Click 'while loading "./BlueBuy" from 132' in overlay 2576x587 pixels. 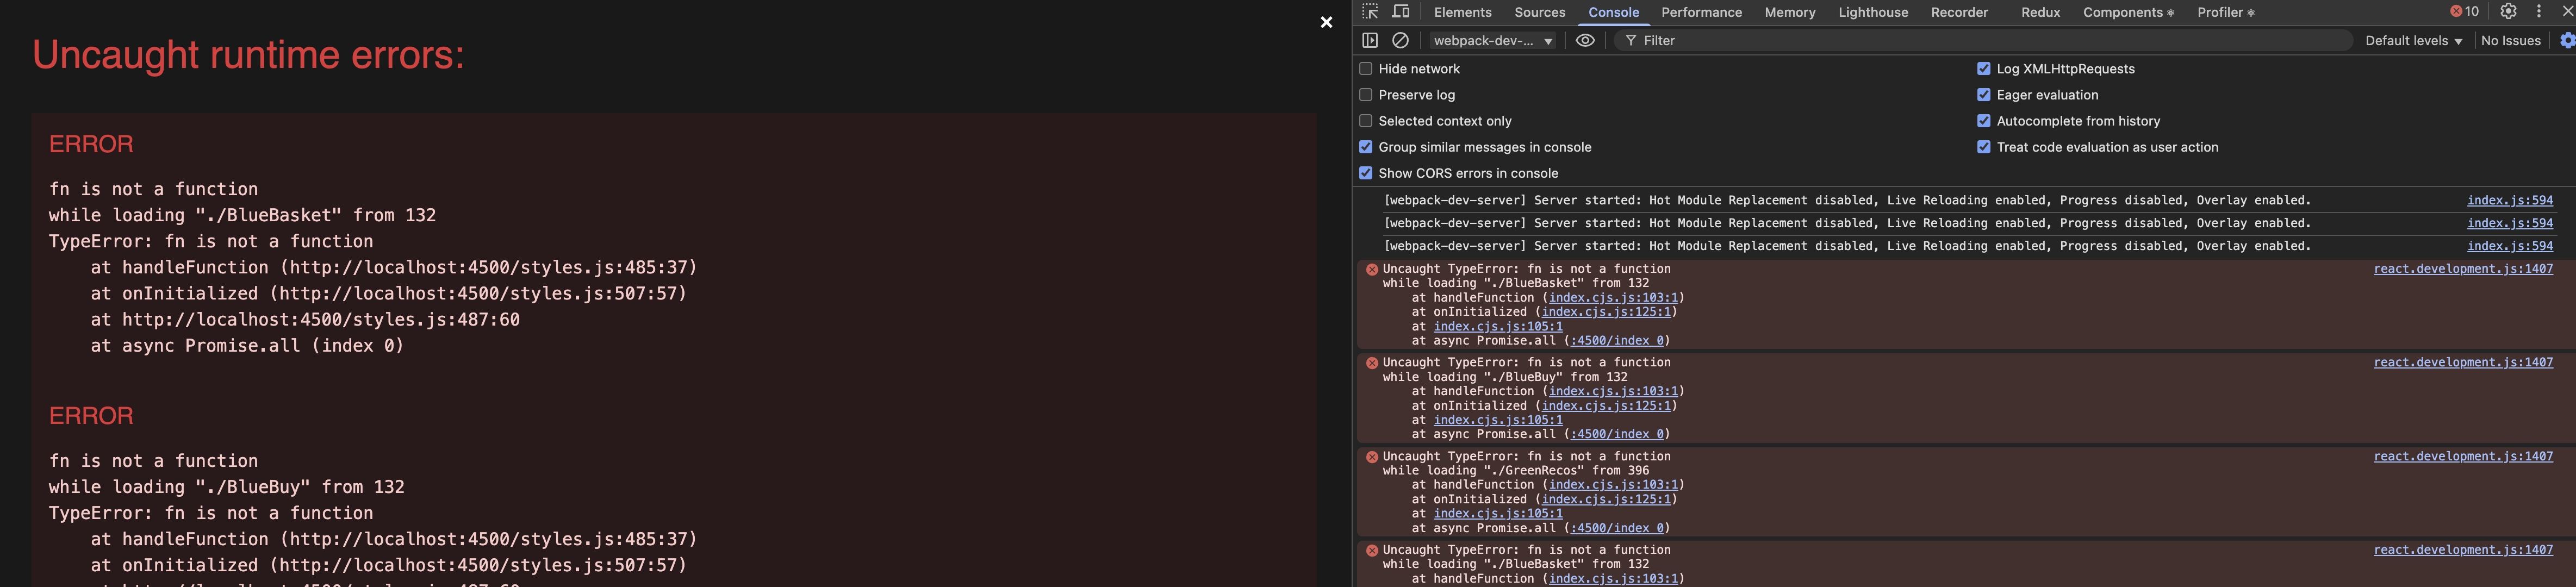[227, 487]
